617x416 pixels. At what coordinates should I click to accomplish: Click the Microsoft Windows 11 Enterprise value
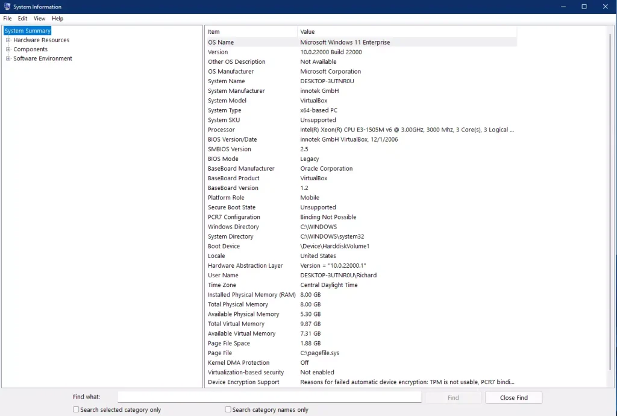[x=345, y=42]
